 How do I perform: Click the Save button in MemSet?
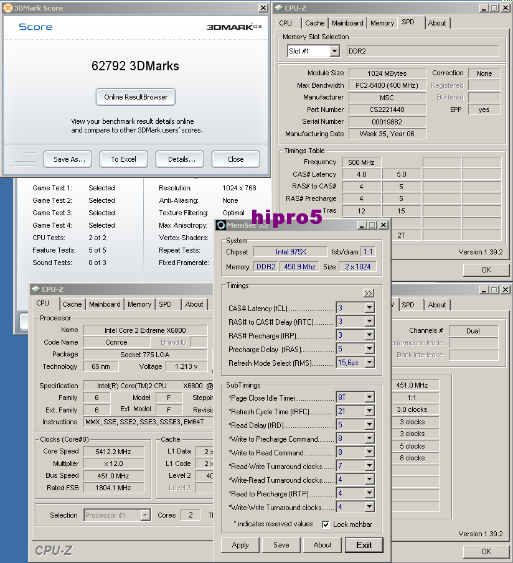[x=281, y=545]
